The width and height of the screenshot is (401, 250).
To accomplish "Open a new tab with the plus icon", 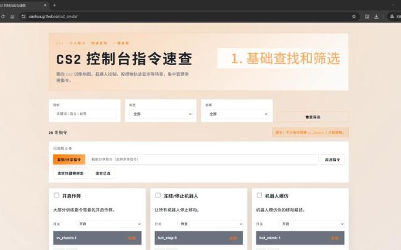I will click(x=54, y=5).
